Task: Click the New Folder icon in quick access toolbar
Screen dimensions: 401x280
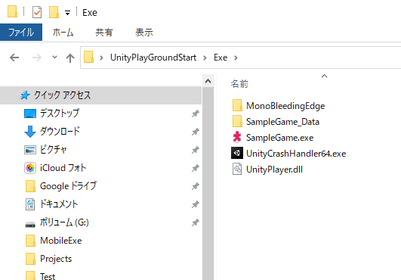Action: 54,12
